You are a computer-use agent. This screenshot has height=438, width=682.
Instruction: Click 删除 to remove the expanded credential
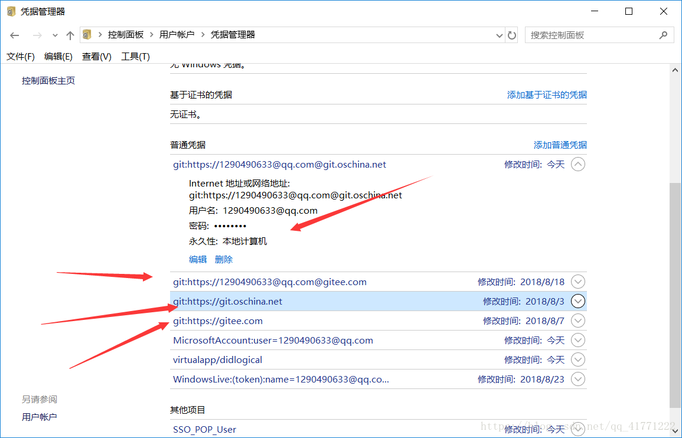(224, 260)
